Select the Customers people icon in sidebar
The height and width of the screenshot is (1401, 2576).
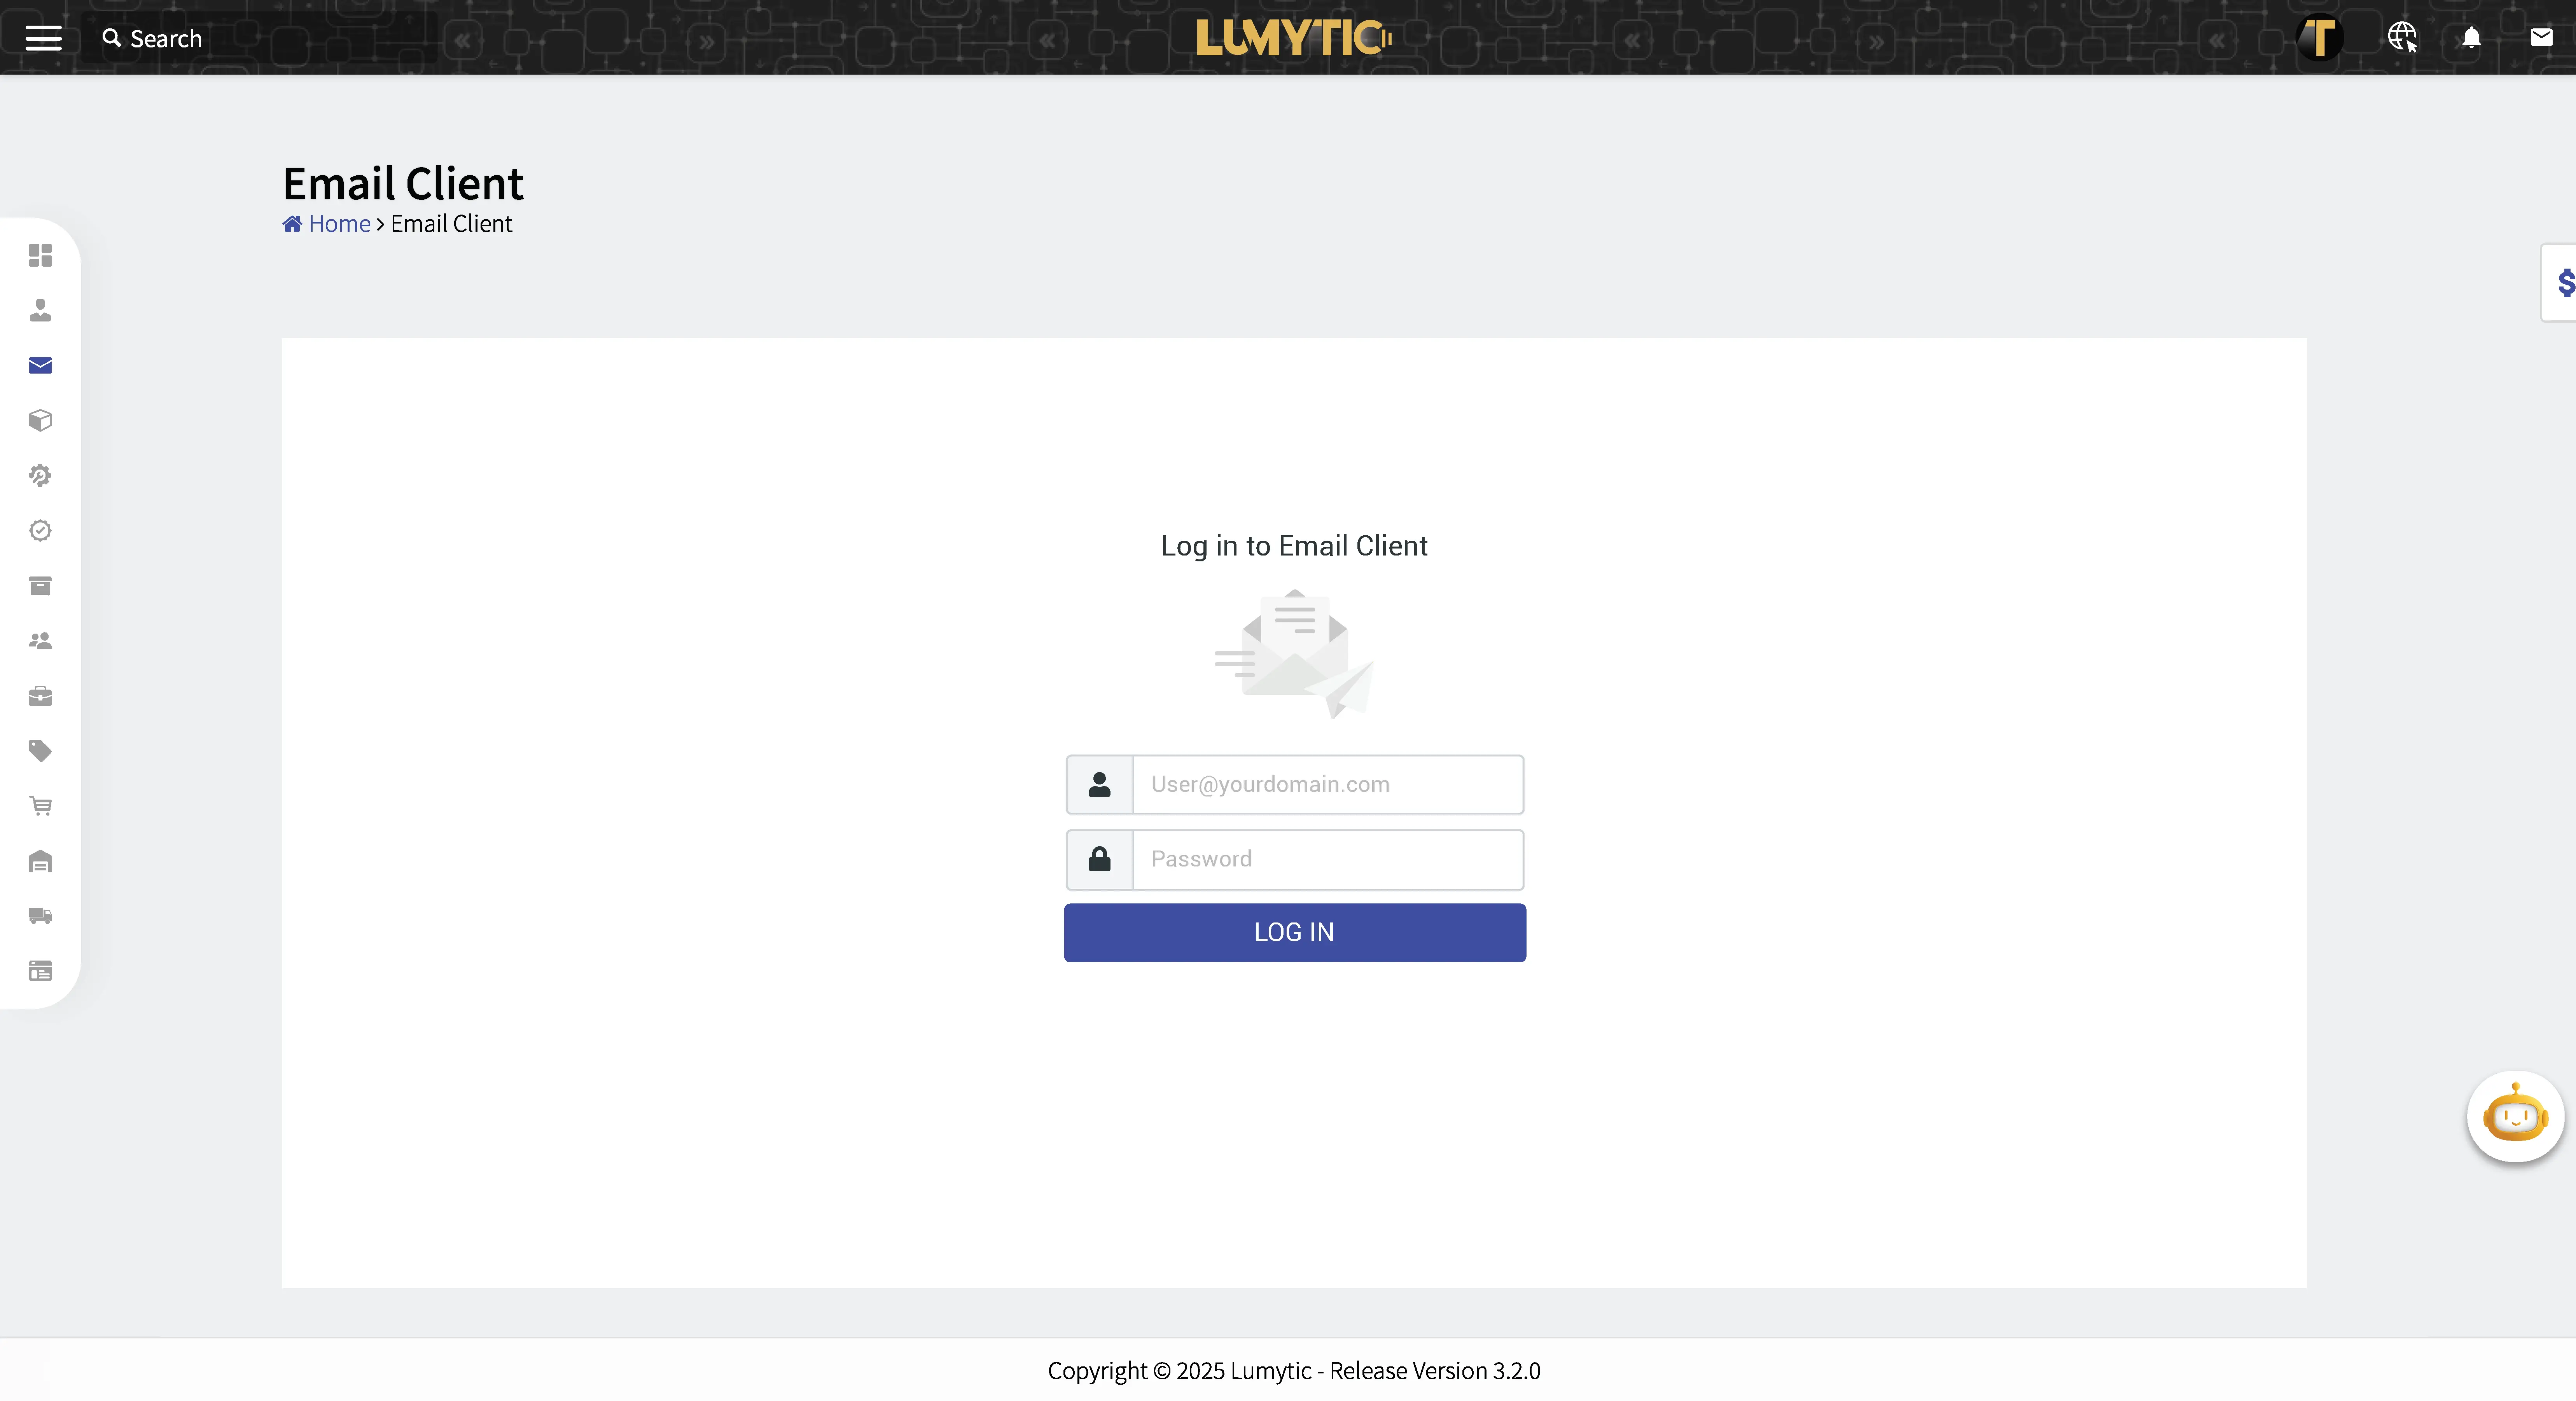40,641
